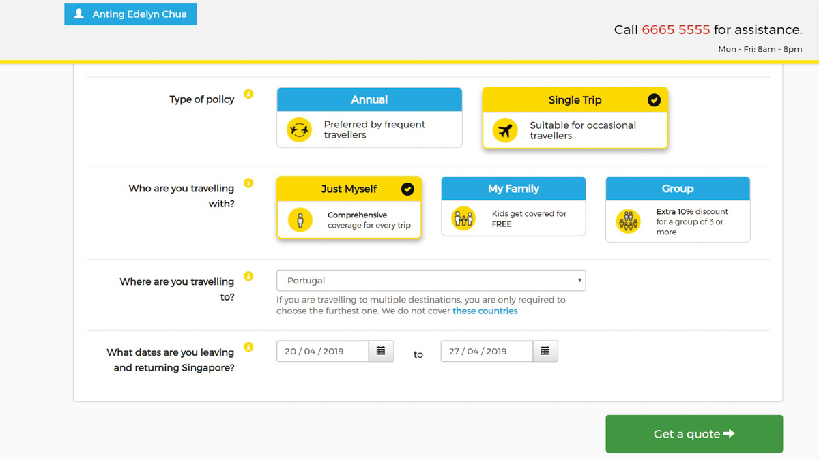Click the info icon beside Who are you travelling with
The height and width of the screenshot is (460, 819).
[x=248, y=183]
